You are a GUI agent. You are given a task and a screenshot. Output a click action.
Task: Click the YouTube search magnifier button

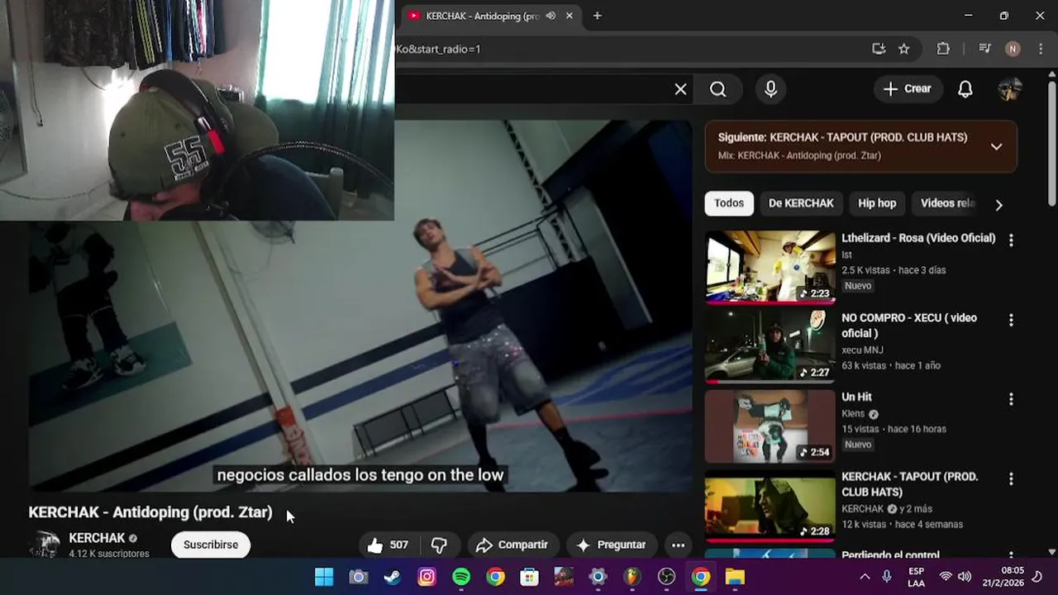[x=717, y=89]
